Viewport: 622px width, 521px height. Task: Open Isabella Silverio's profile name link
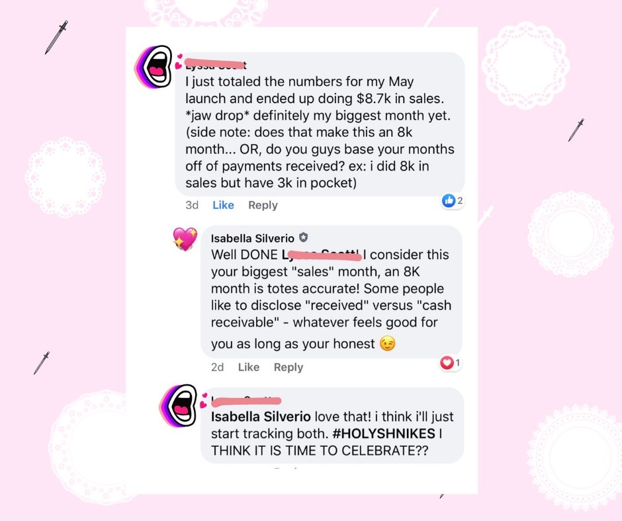click(x=252, y=238)
